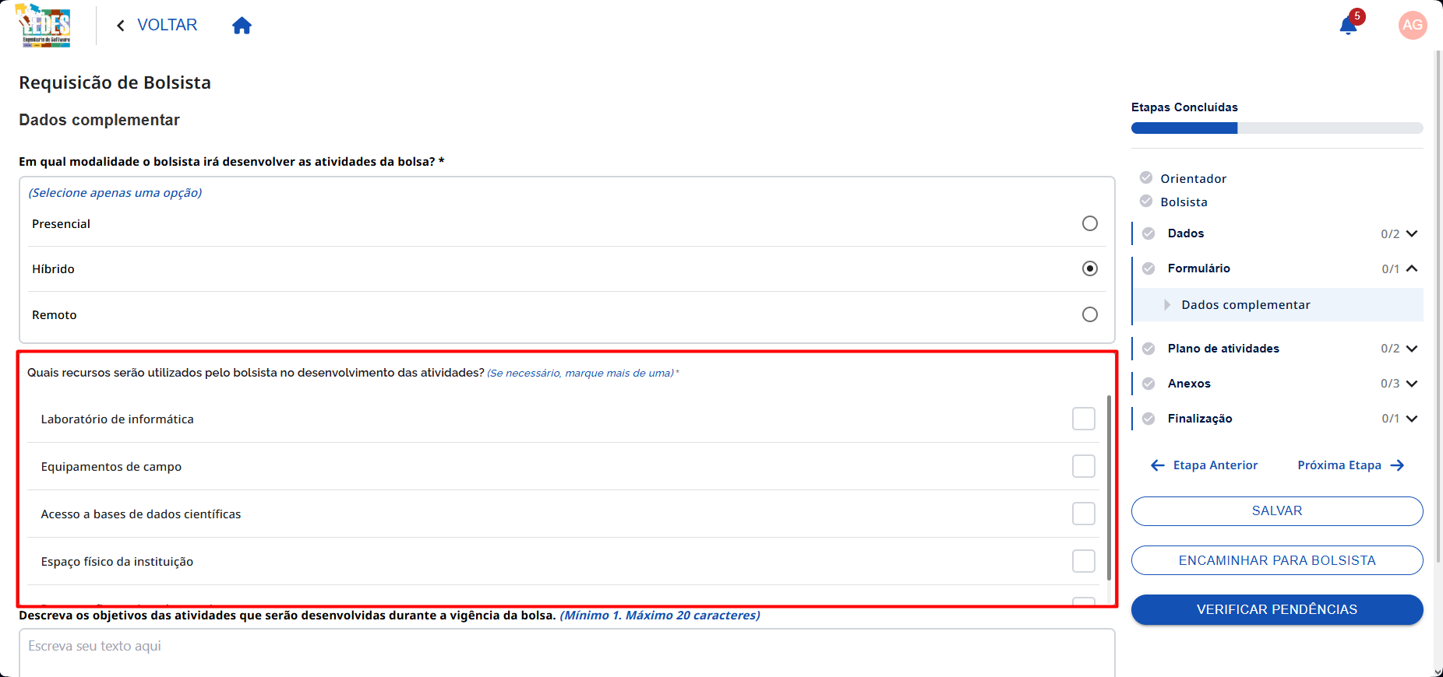The image size is (1443, 677).
Task: Check Acesso a bases de dados científicas
Action: click(x=1084, y=514)
